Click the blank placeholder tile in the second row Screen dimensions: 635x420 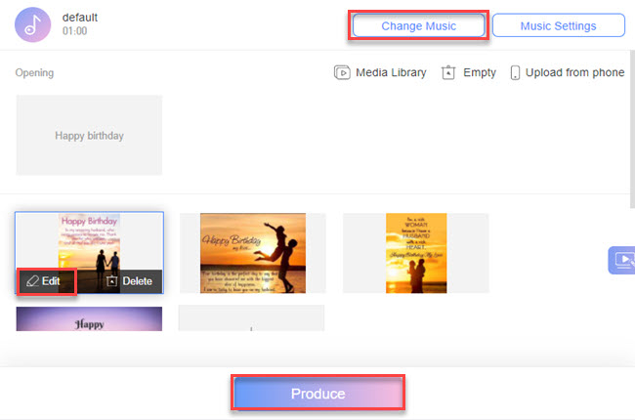point(251,318)
